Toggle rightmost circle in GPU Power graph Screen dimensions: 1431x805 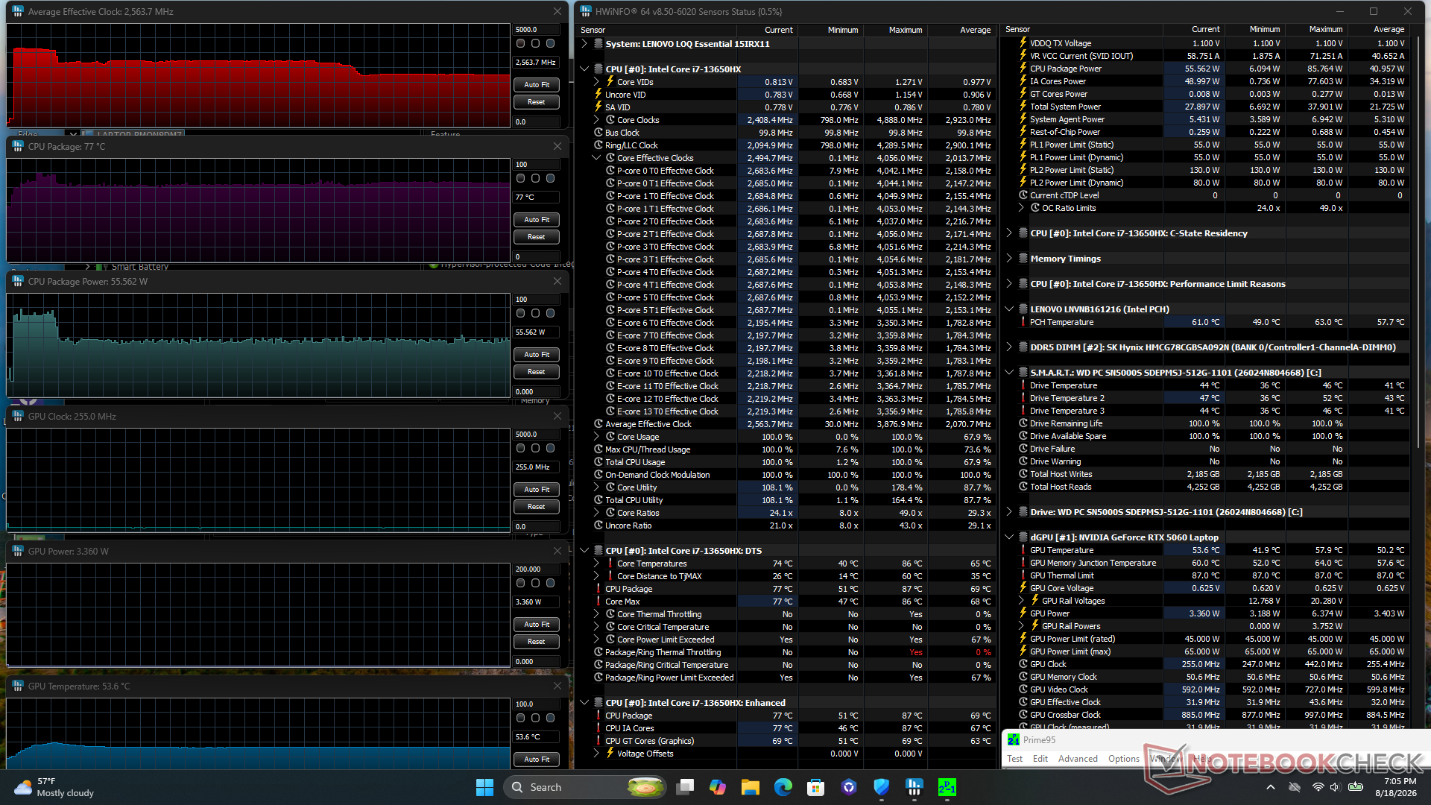point(550,583)
